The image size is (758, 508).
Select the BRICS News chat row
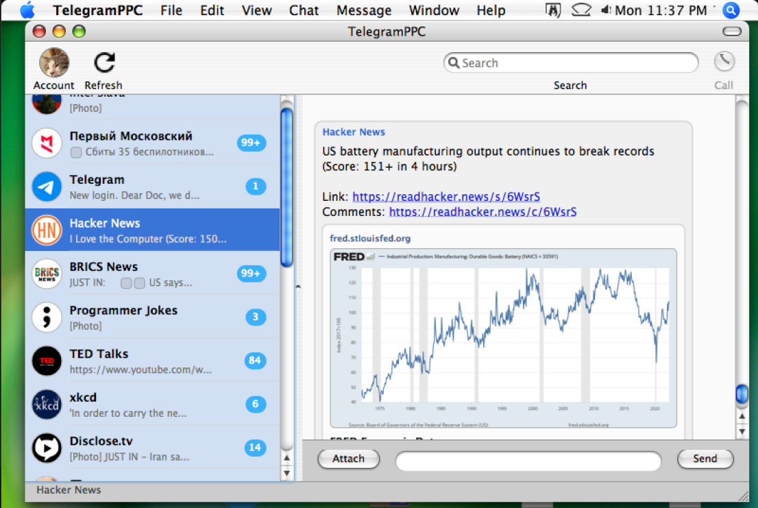pos(153,274)
